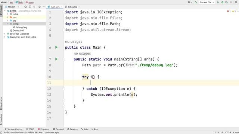The height and width of the screenshot is (134, 239).
Task: Click src breadcrumb in navigation bar
Action: [12, 2]
